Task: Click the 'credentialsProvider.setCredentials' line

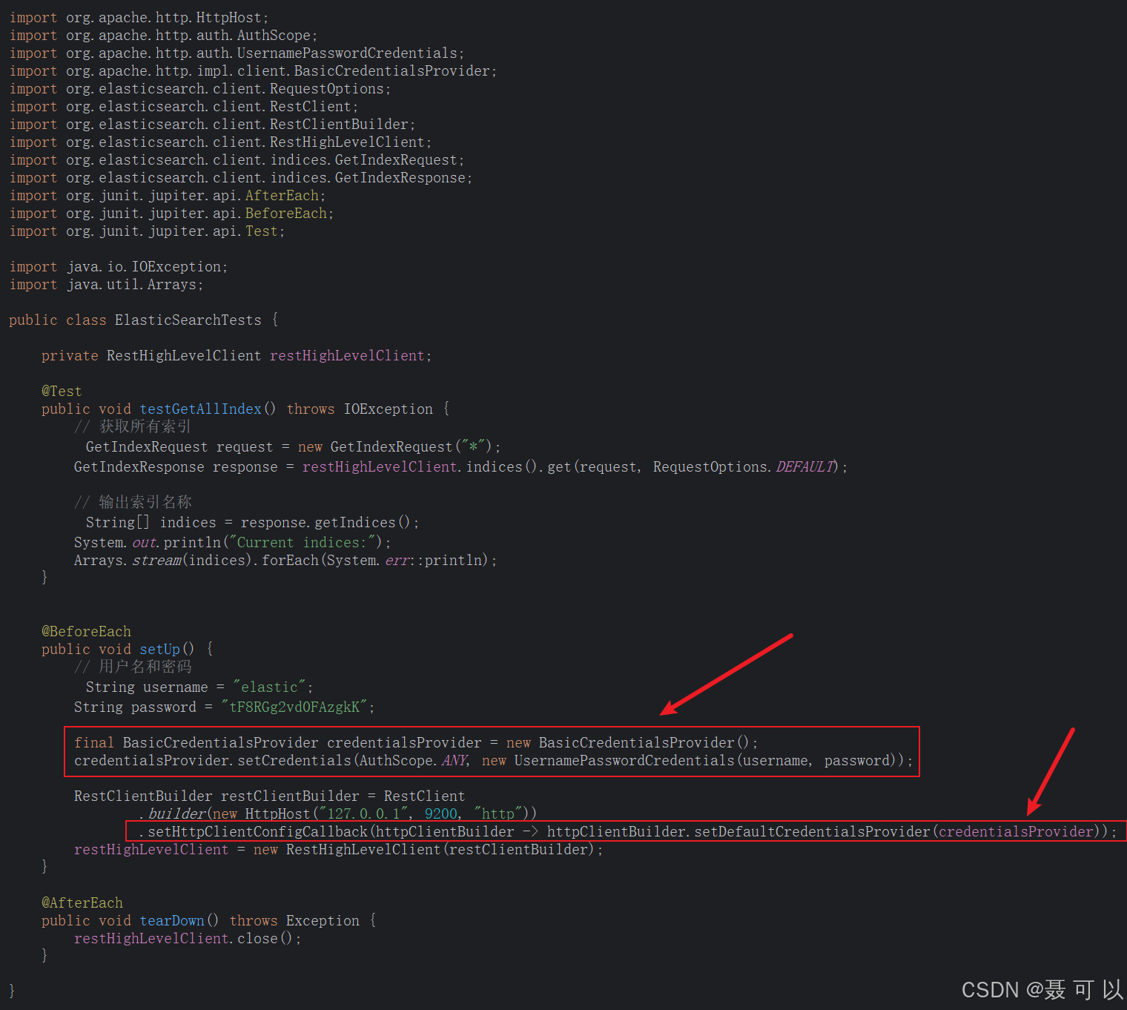Action: pyautogui.click(x=494, y=761)
